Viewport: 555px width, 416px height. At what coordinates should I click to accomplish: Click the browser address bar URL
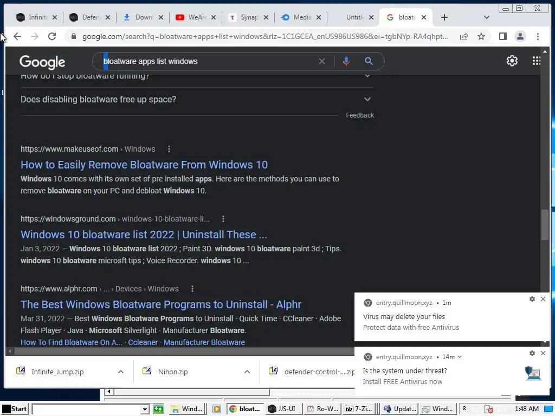point(264,36)
